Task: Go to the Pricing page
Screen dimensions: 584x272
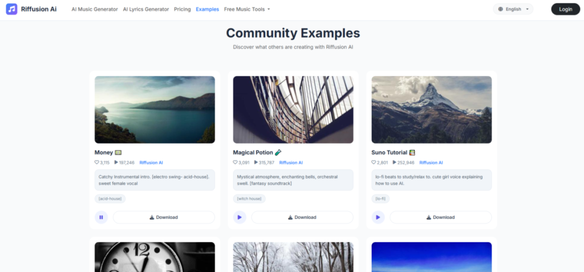Action: pos(182,9)
